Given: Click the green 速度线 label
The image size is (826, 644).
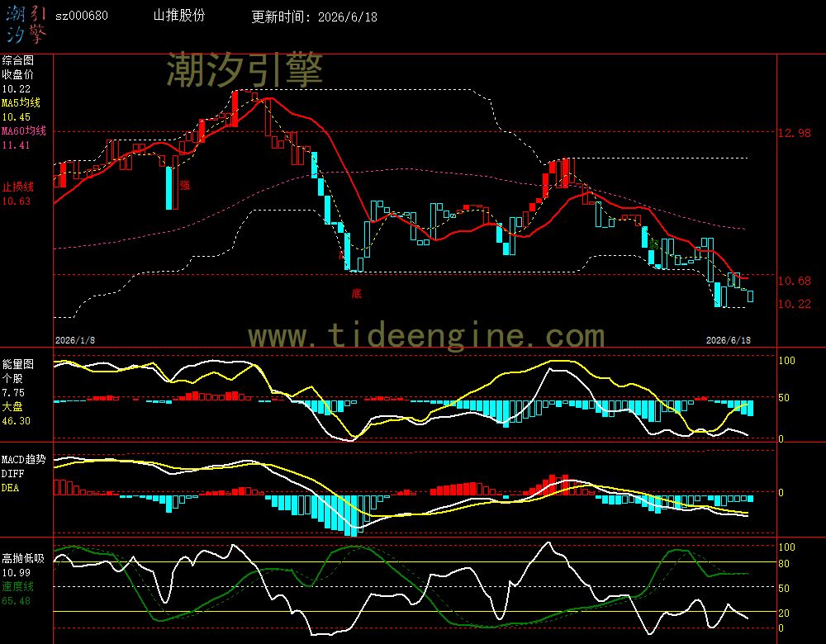Looking at the screenshot, I should tap(17, 586).
